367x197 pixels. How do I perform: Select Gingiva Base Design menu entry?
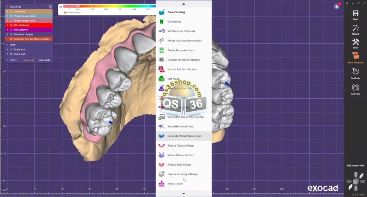click(184, 165)
